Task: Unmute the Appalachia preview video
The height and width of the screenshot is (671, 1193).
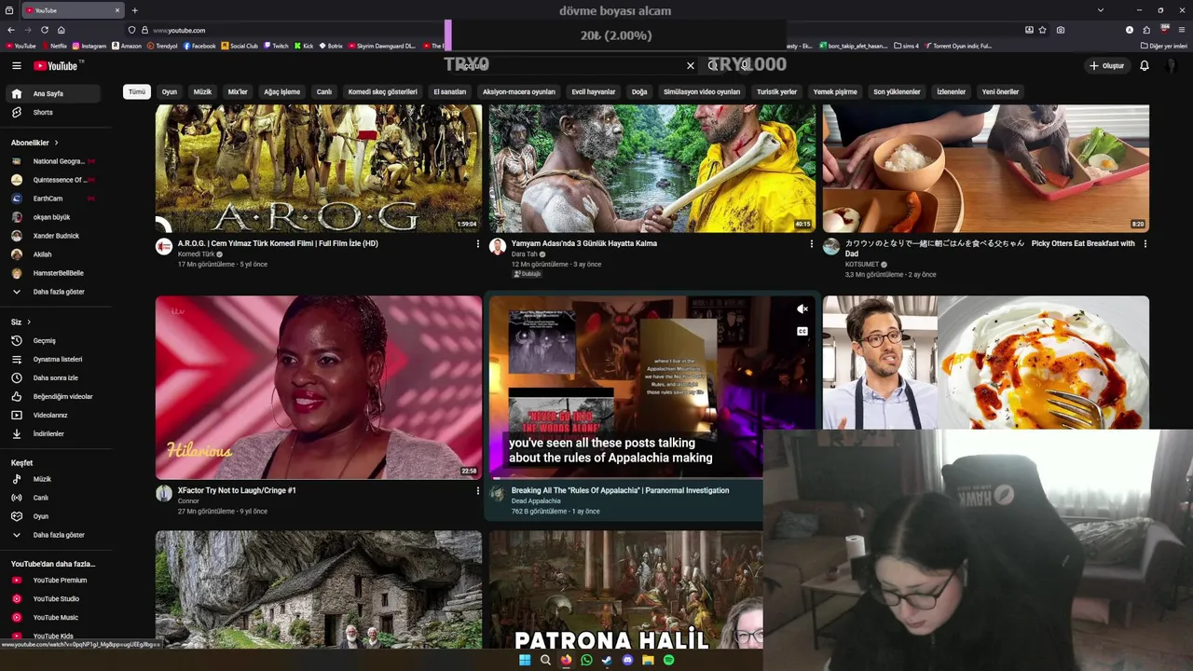Action: tap(802, 309)
